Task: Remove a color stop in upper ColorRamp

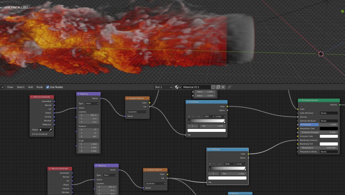Action: [194, 117]
